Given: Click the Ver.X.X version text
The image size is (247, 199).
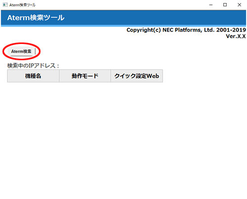Looking at the screenshot, I should click(x=236, y=36).
